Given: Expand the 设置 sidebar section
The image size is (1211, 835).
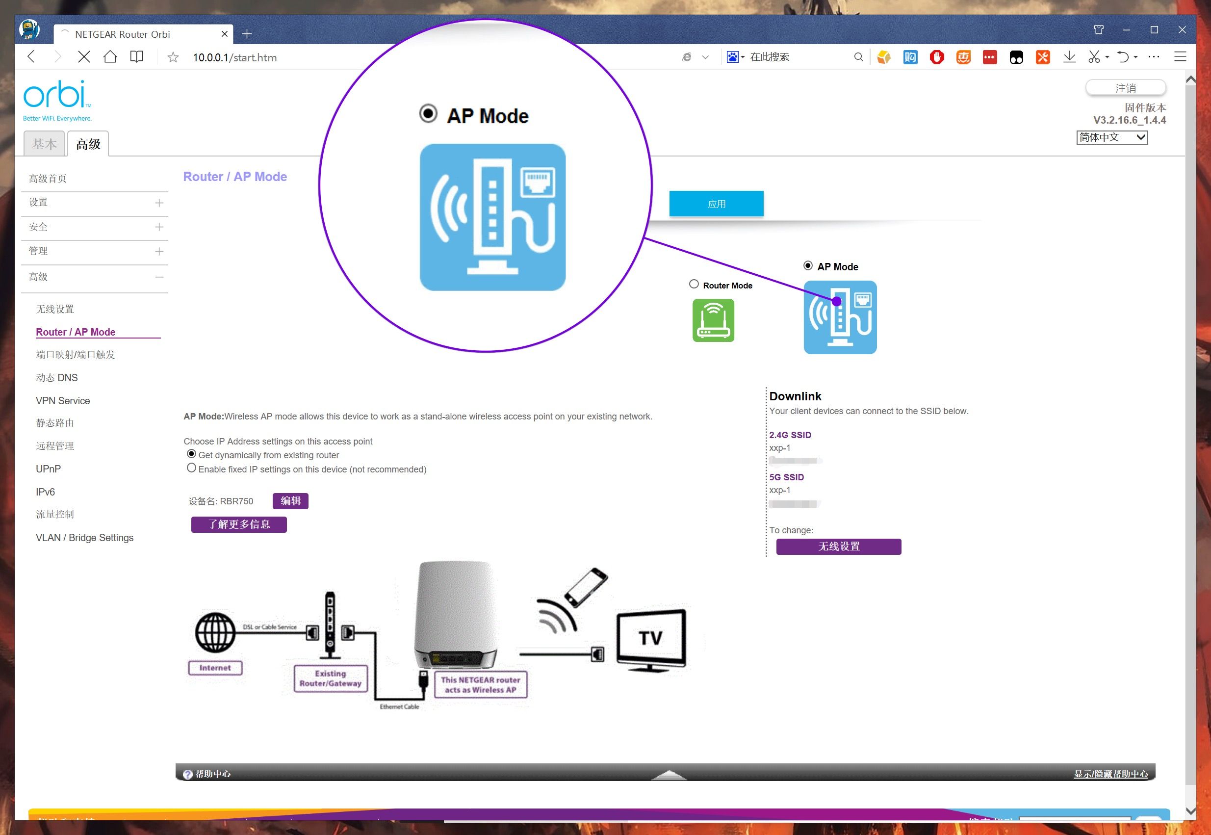Looking at the screenshot, I should click(159, 203).
